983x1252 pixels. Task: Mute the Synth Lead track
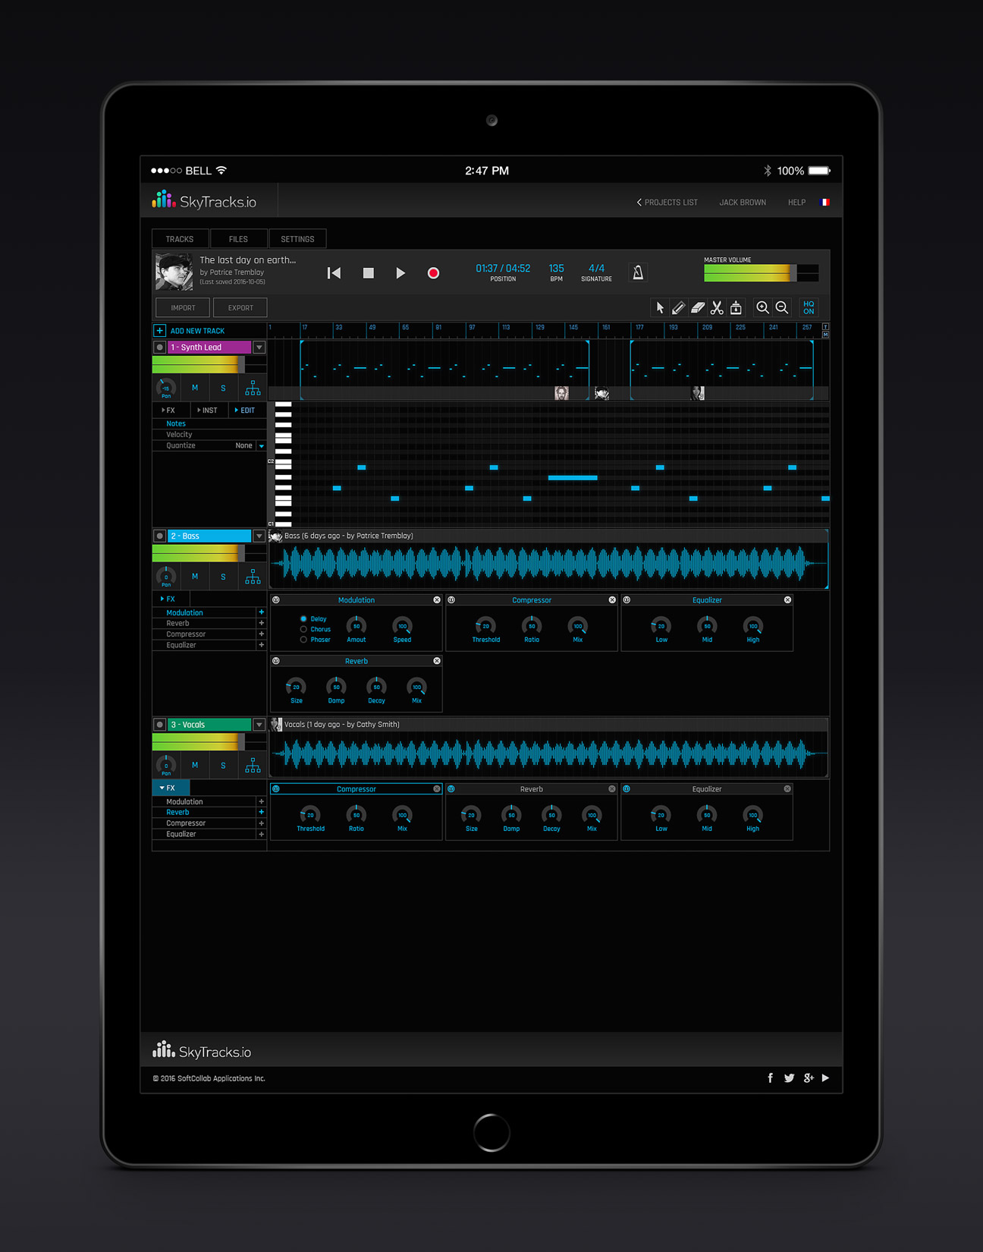pyautogui.click(x=195, y=388)
